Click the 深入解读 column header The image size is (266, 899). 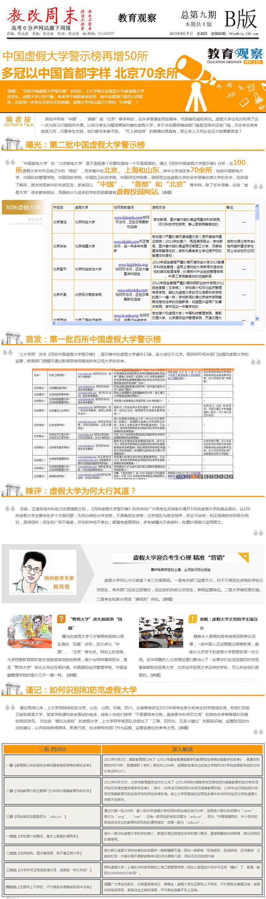[182, 749]
